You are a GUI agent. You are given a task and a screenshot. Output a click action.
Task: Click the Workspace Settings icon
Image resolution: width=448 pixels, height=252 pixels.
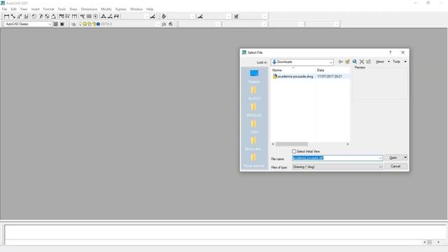pyautogui.click(x=55, y=24)
